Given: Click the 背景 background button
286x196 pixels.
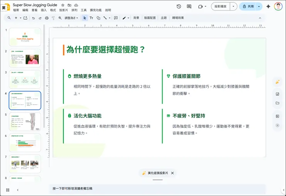Looking at the screenshot, I should coord(136,18).
